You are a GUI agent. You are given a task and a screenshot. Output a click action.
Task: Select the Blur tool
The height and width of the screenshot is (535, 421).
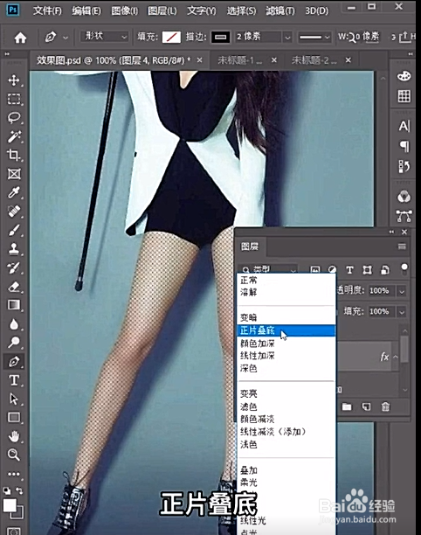14,323
